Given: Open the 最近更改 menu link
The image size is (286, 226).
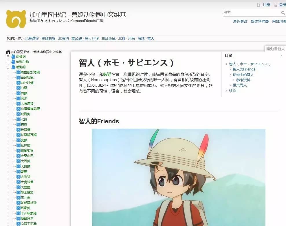Looking at the screenshot, I should click(240, 21).
